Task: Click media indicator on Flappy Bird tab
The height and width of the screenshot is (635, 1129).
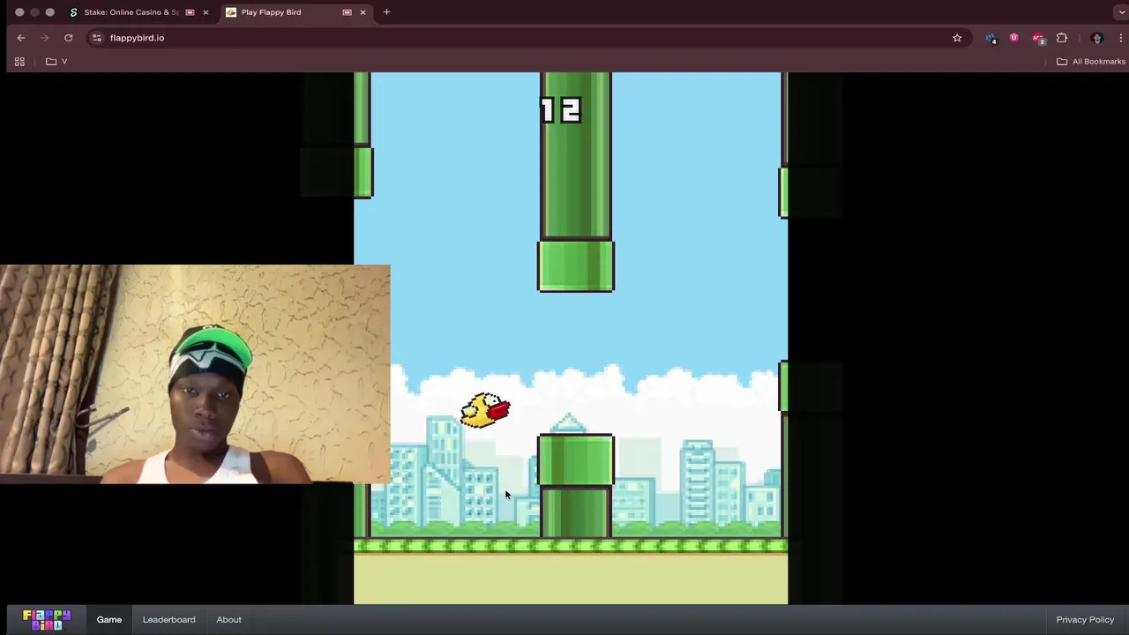Action: pos(347,12)
